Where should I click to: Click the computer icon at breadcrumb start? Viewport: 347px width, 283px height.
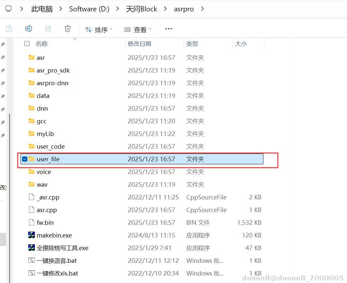click(8, 8)
